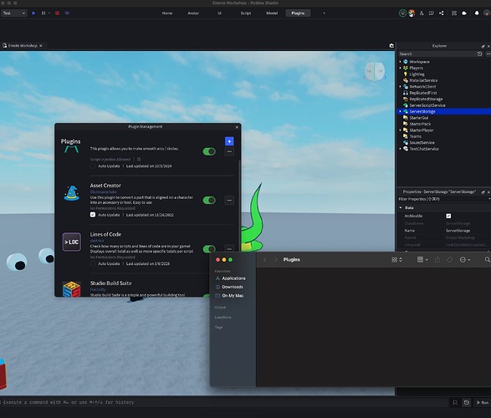Enable Auto Update for Lines of Code
Viewport: 491px width, 418px height.
[x=93, y=263]
